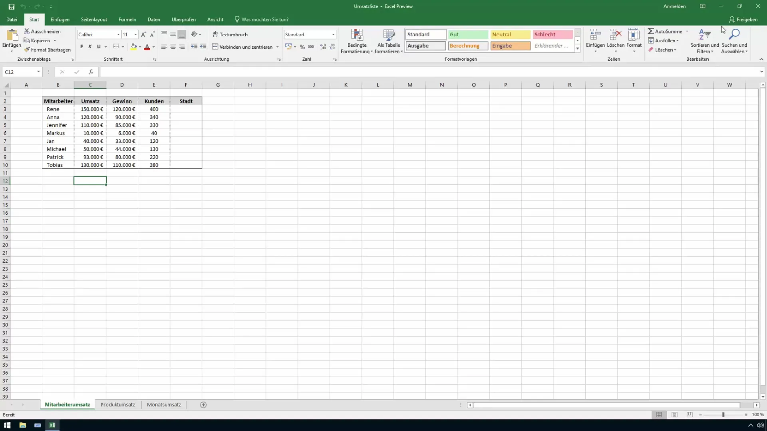Click the Save icon in quick access toolbar

pyautogui.click(x=11, y=6)
